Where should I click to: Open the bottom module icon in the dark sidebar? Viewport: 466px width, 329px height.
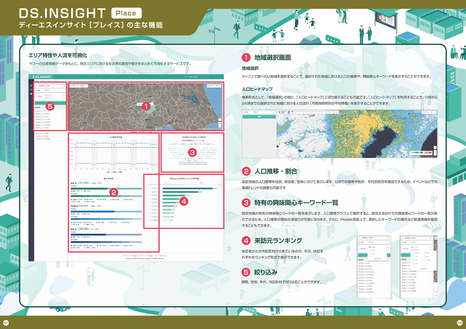(31, 94)
